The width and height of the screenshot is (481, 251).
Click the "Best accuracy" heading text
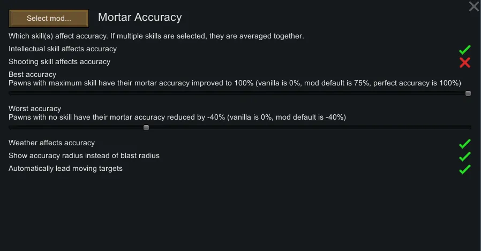(x=32, y=74)
